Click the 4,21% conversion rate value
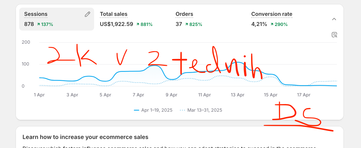 click(x=259, y=24)
